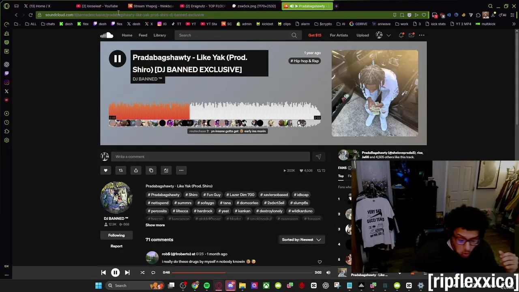Image resolution: width=519 pixels, height=292 pixels.
Task: Switch to the looseleaf YouTube browser tab
Action: tap(97, 6)
